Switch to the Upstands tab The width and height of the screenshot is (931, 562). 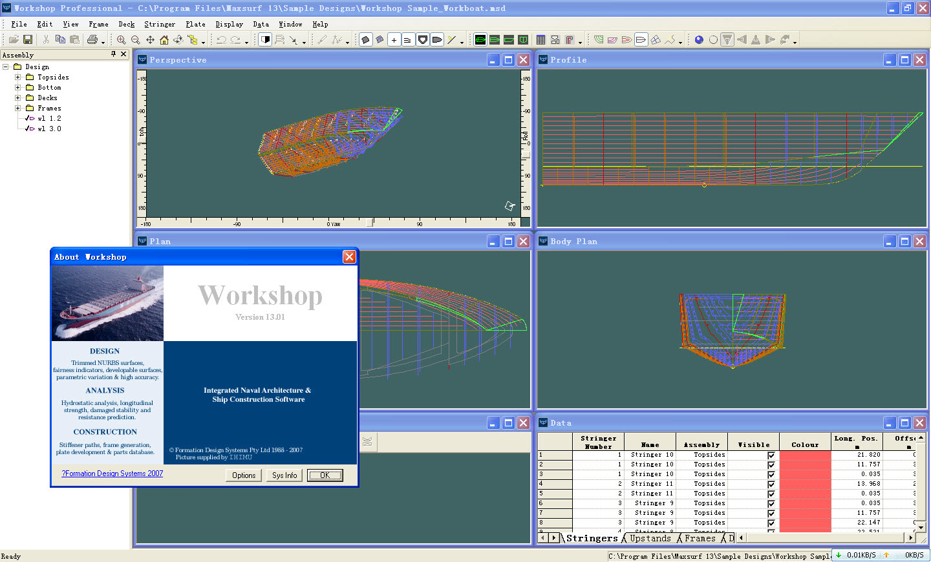(x=650, y=538)
